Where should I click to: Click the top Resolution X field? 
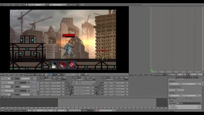[177, 84]
